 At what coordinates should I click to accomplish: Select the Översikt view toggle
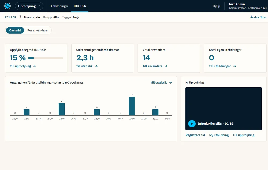(15, 30)
